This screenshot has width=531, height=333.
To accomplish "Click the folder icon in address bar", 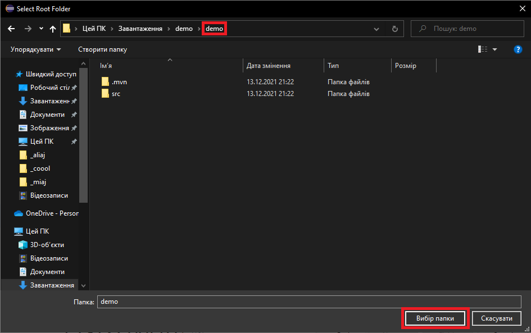I will click(67, 29).
